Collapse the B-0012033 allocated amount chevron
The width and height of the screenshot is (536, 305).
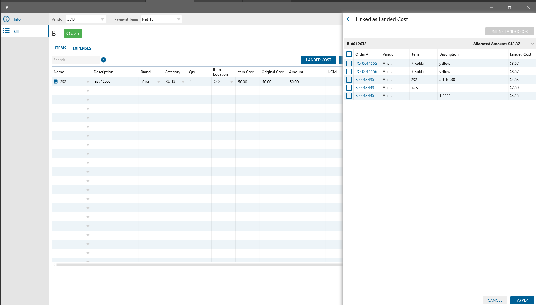click(x=532, y=44)
